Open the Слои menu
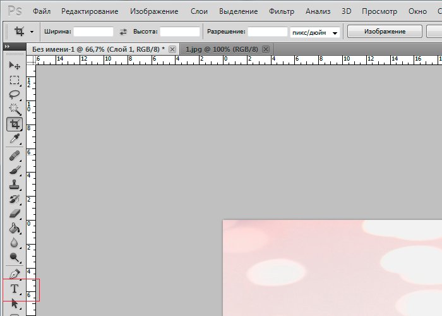 coord(199,11)
